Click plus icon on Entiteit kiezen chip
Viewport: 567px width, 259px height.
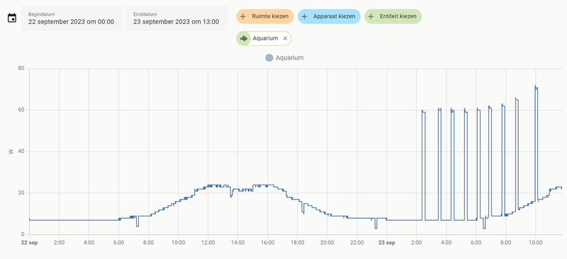[x=371, y=16]
